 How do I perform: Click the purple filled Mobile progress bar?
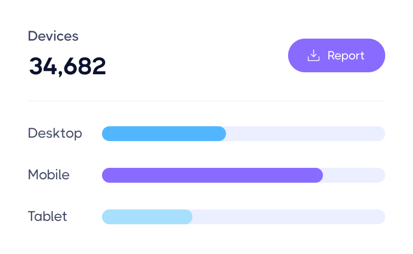[212, 175]
